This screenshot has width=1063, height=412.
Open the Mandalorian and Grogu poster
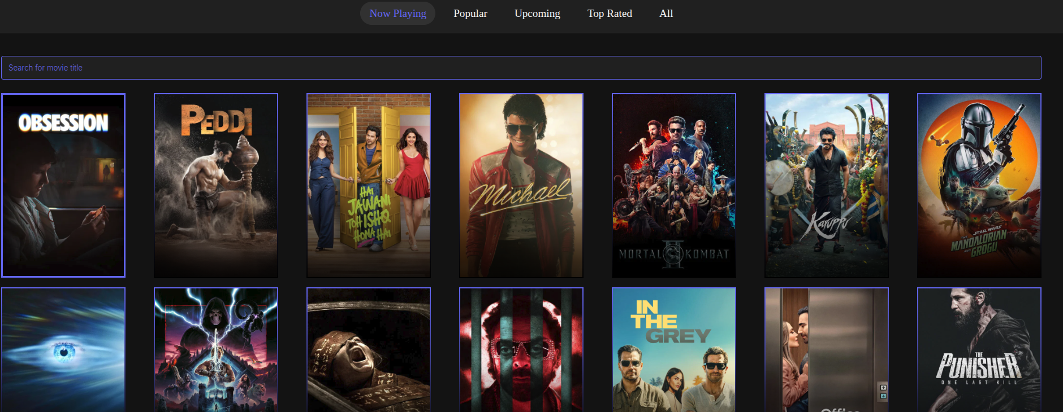pos(979,185)
